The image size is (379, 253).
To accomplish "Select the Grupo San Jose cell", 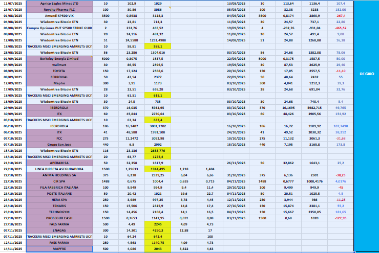I will click(x=59, y=145).
